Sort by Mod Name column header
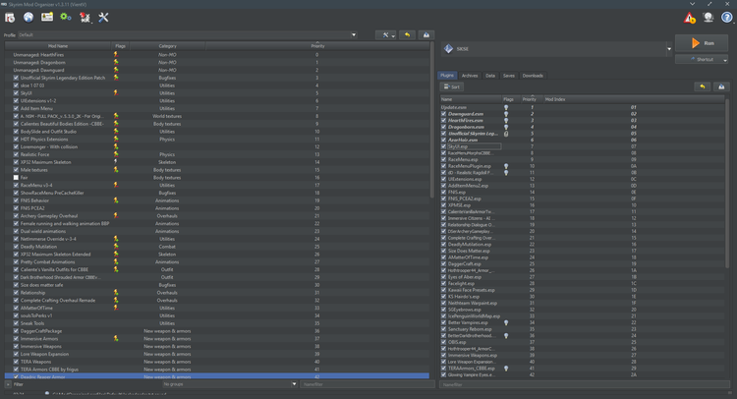This screenshot has height=399, width=737. point(58,46)
